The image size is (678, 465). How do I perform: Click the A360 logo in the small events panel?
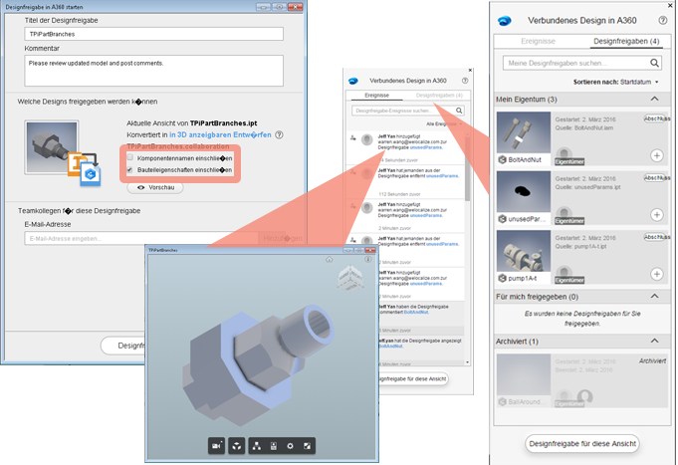(x=353, y=81)
